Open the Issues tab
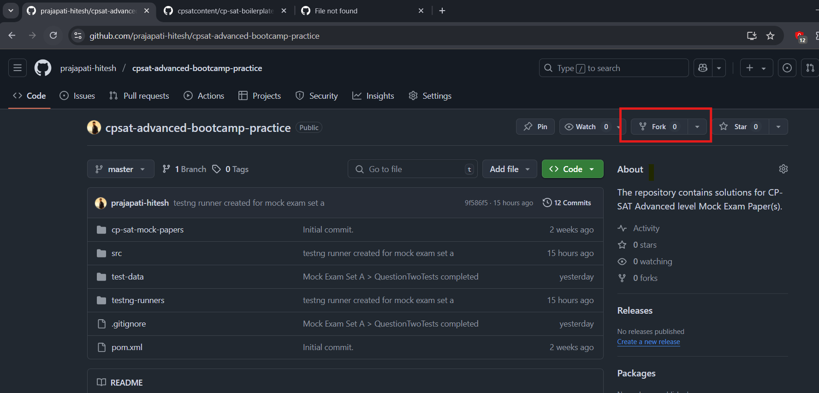This screenshot has height=393, width=819. [77, 95]
